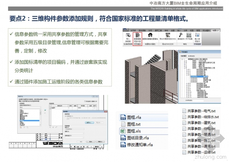Select the 共享参数--暖通.txt file

click(x=199, y=135)
